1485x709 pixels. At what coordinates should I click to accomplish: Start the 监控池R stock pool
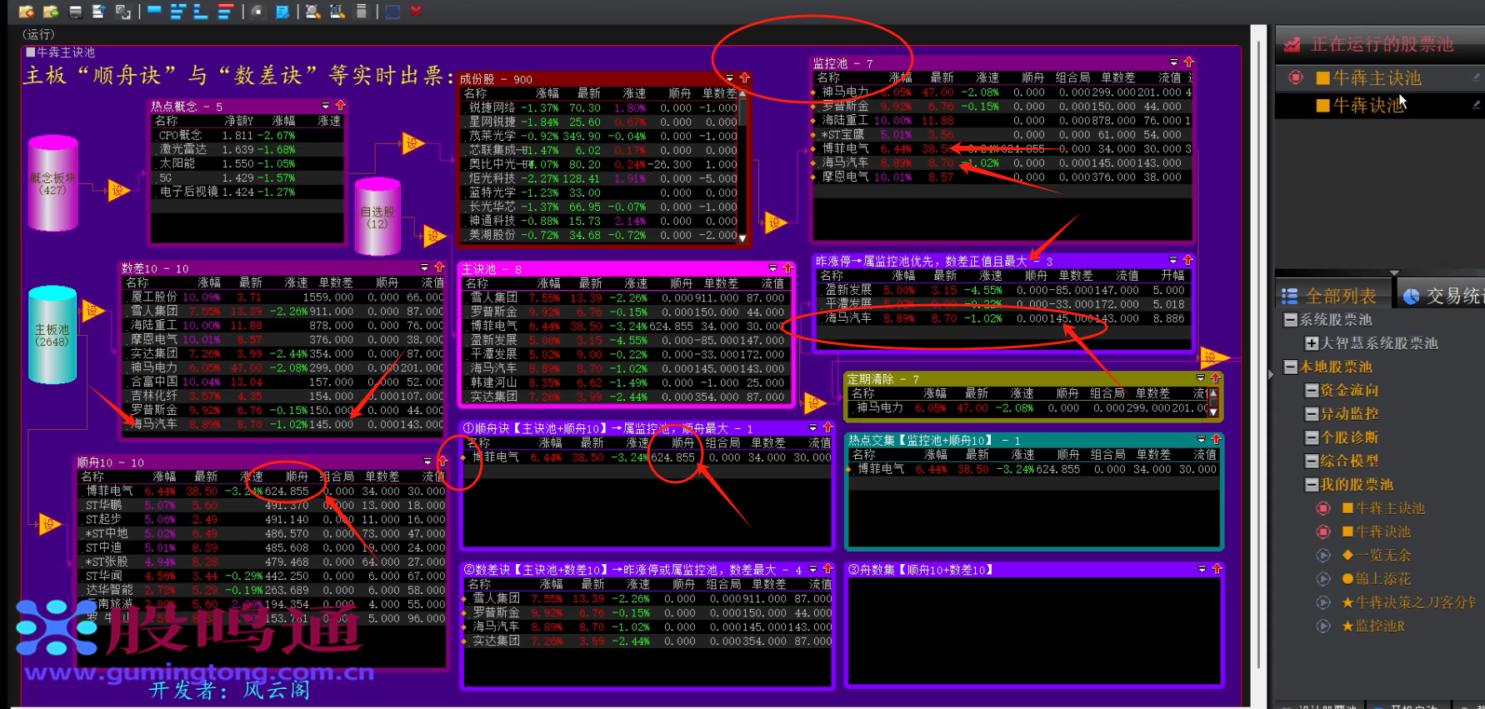point(1323,626)
